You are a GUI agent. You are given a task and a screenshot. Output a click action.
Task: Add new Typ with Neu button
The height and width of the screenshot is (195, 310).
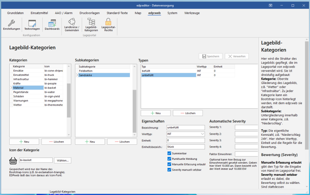point(156,113)
